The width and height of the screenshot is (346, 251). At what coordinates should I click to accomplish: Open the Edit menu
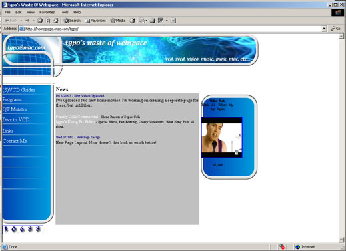(19, 12)
